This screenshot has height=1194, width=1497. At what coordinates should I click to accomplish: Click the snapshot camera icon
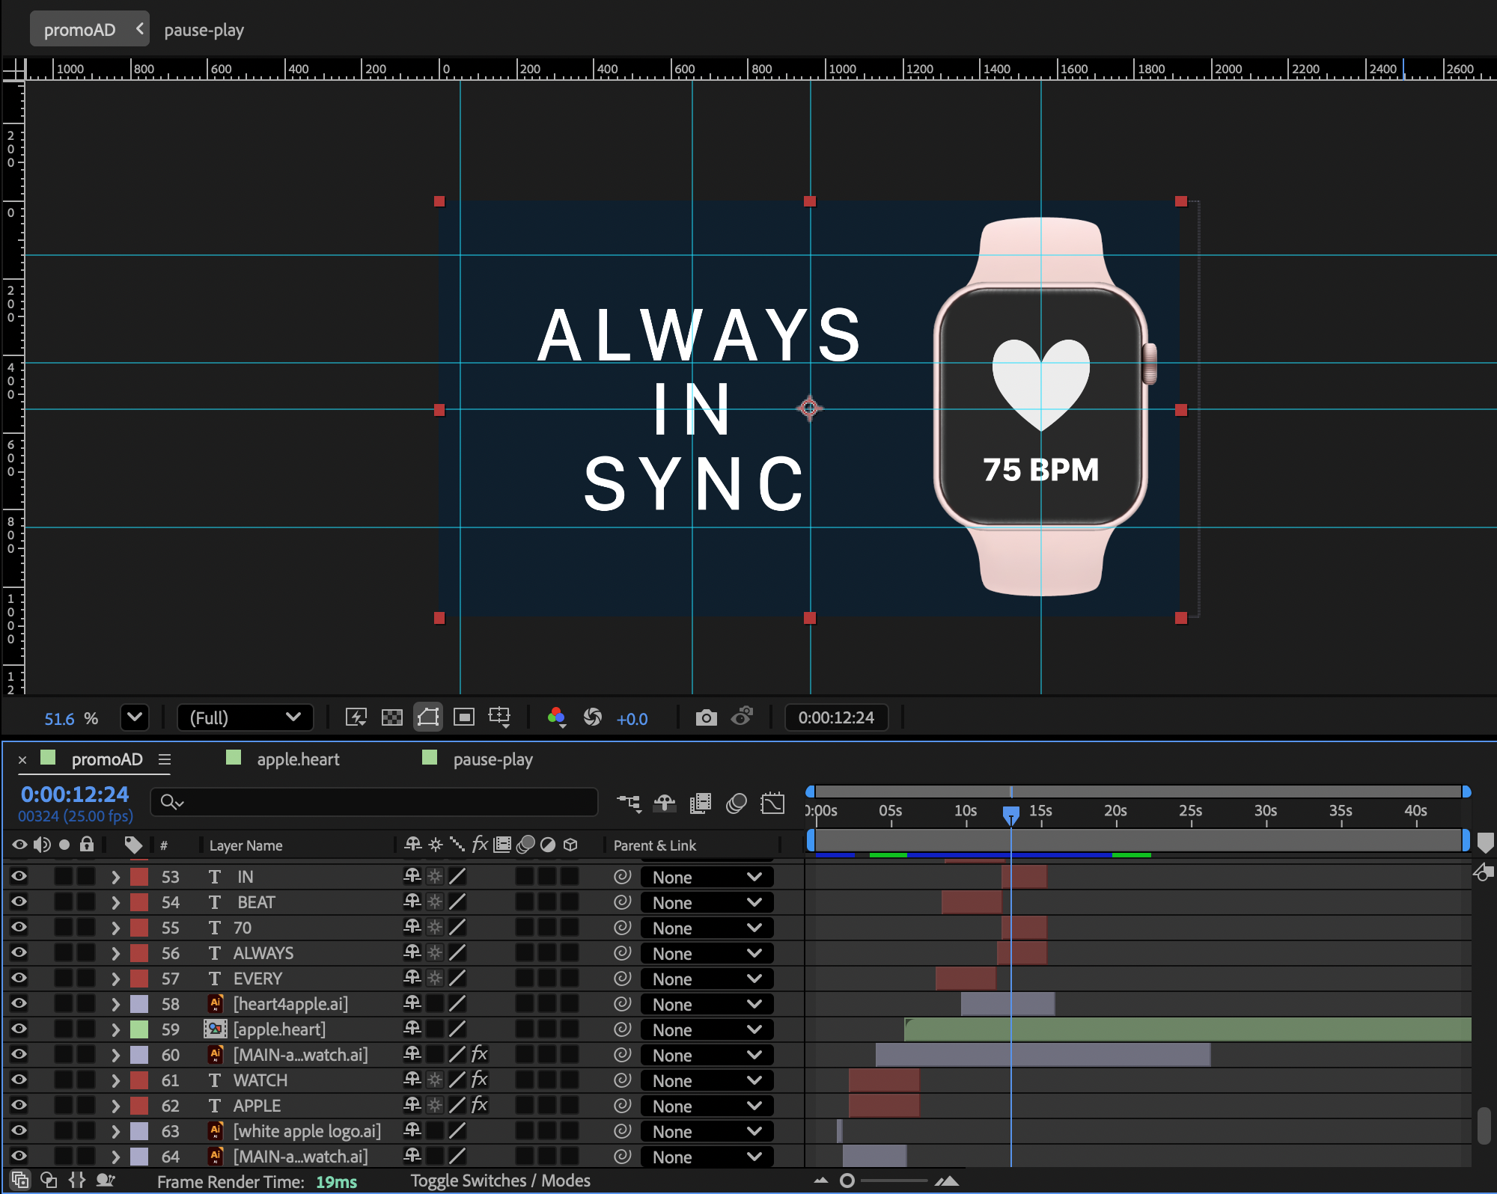point(706,718)
